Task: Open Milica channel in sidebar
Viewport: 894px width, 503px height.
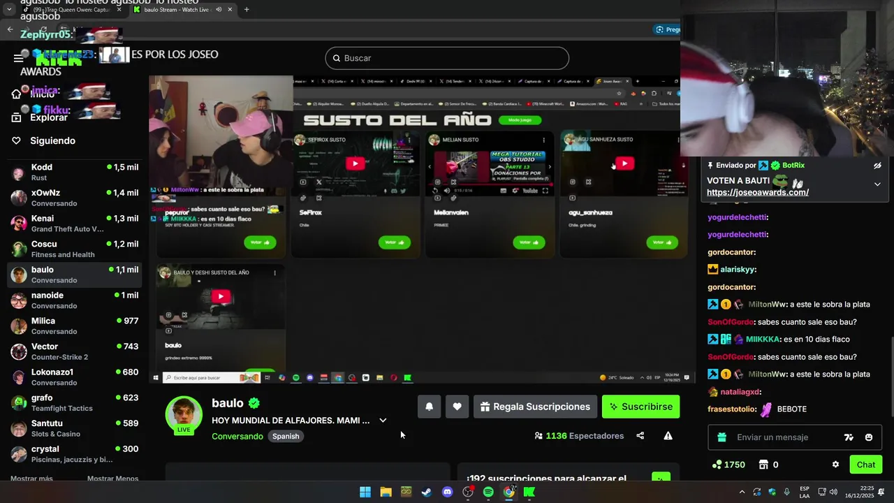Action: [75, 326]
